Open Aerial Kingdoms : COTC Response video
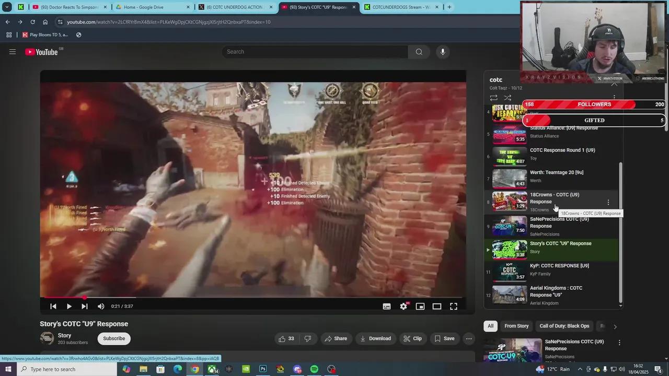 point(556,291)
